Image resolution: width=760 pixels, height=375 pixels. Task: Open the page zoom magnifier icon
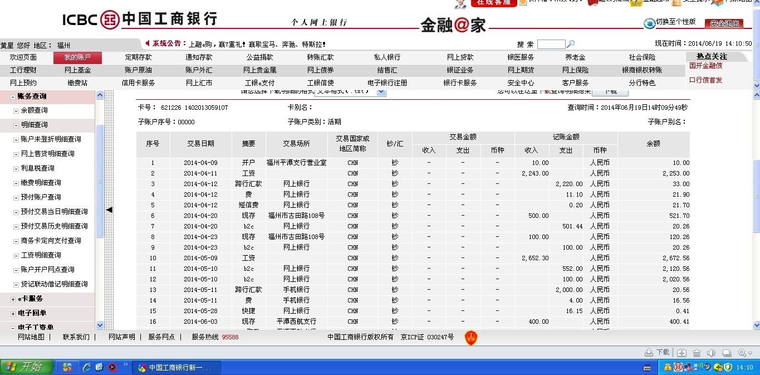[x=742, y=353]
